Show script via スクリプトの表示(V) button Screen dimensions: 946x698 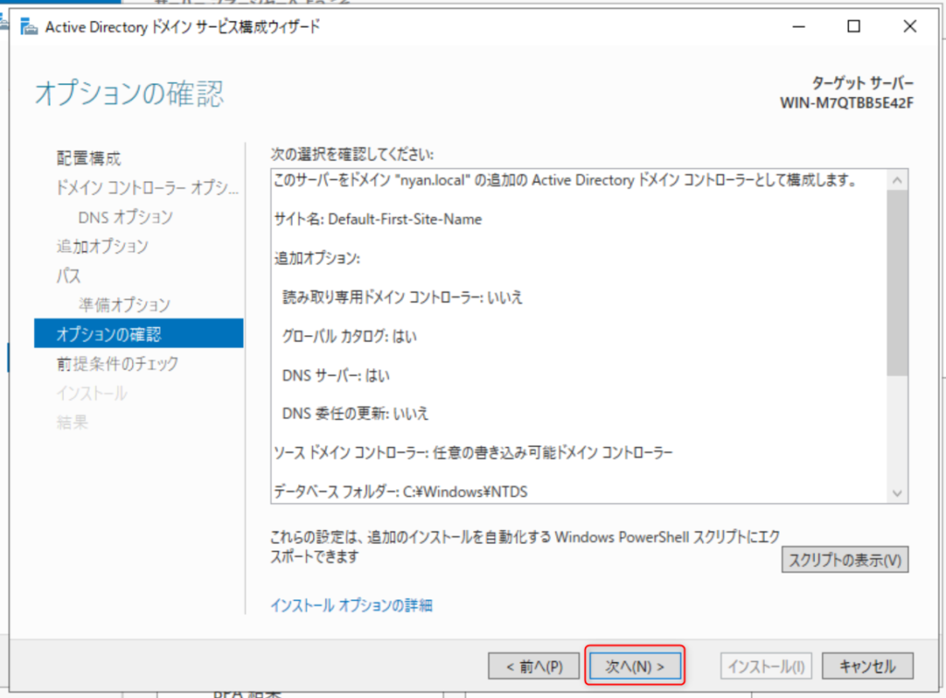[x=844, y=560]
